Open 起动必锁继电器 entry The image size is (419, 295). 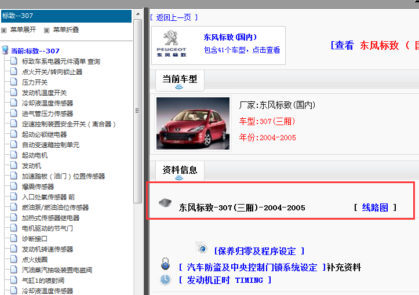pyautogui.click(x=45, y=134)
